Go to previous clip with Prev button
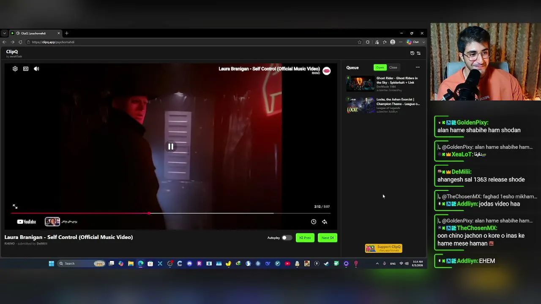The height and width of the screenshot is (304, 541). click(x=305, y=238)
